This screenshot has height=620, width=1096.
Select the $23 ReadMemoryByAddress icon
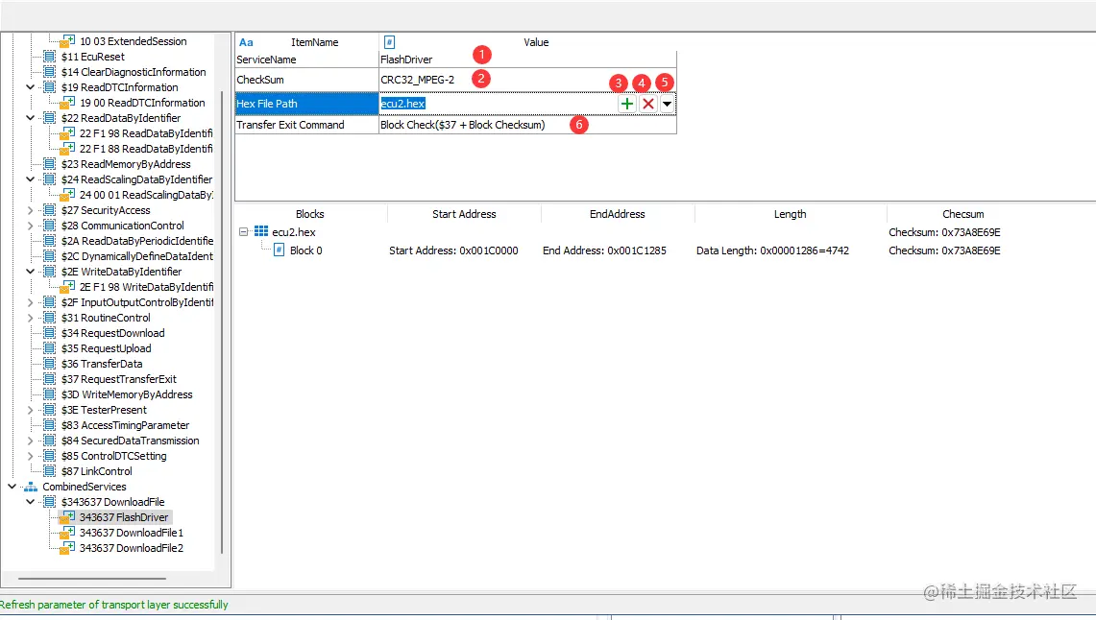tap(50, 164)
